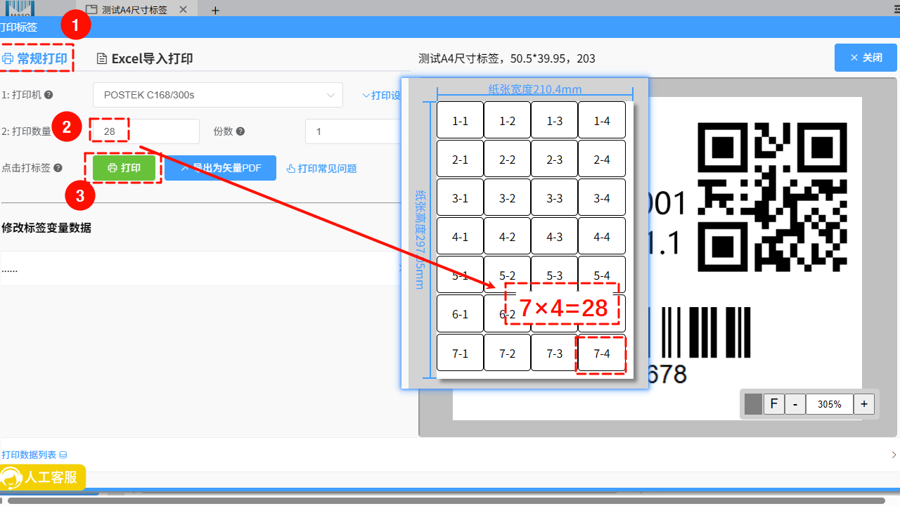Open the 打印常见问题 link
This screenshot has height=506, width=900.
[321, 169]
